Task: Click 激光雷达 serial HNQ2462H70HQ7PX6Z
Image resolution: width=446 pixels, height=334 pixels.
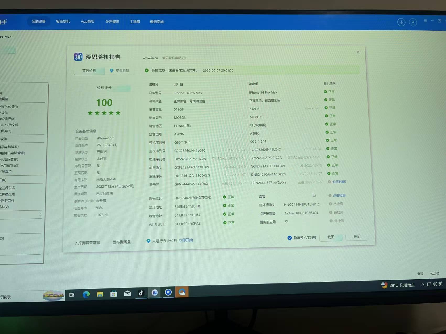Action: click(x=193, y=198)
